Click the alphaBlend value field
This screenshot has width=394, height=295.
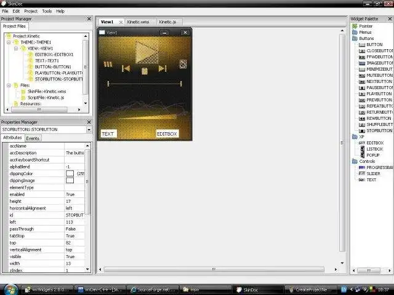pyautogui.click(x=74, y=167)
